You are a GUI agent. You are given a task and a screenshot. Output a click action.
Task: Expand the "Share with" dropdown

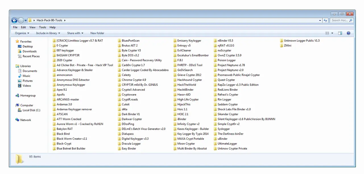point(75,33)
